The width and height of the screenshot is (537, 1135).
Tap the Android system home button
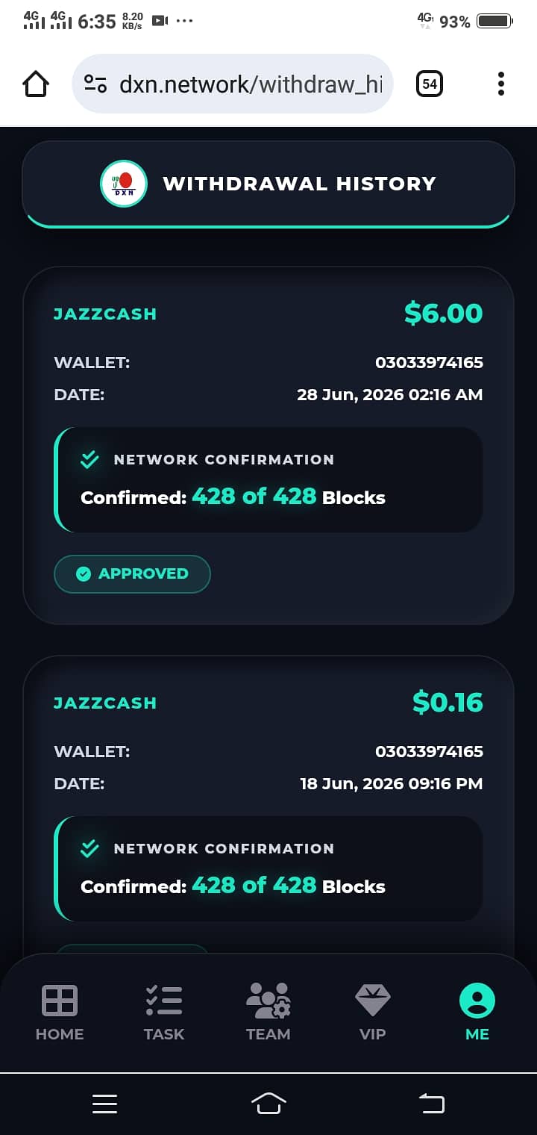pos(268,1104)
